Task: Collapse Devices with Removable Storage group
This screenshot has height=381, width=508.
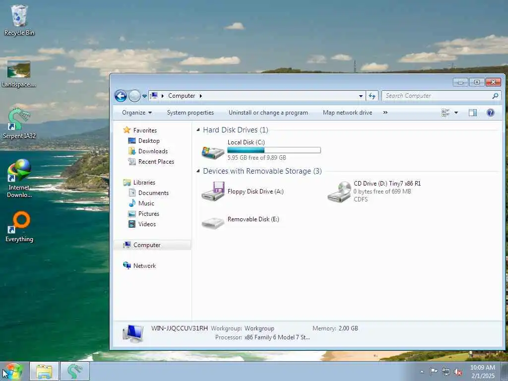Action: (198, 171)
